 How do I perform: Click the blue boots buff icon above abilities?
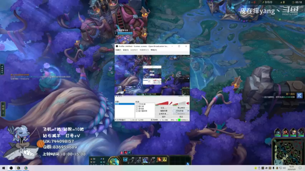pos(130,153)
